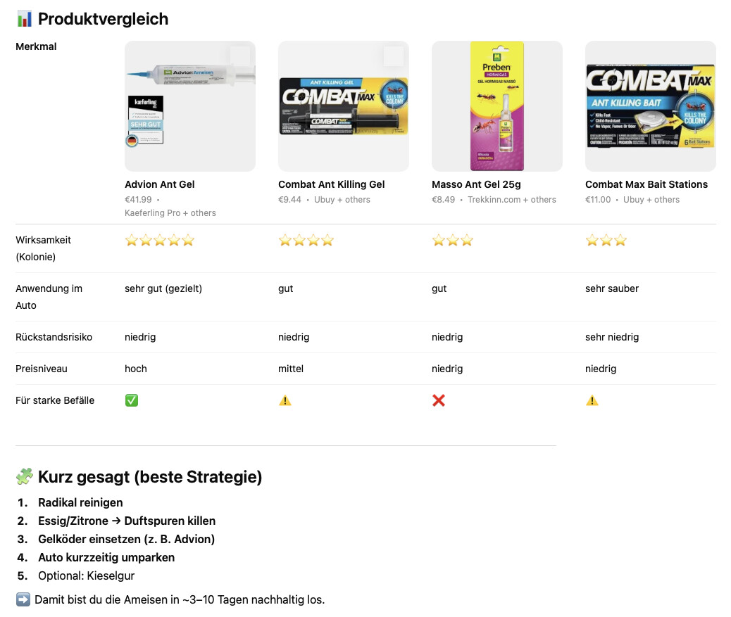Viewport: 731px width, 617px height.
Task: Click the overlay square on Advion image
Action: point(240,56)
